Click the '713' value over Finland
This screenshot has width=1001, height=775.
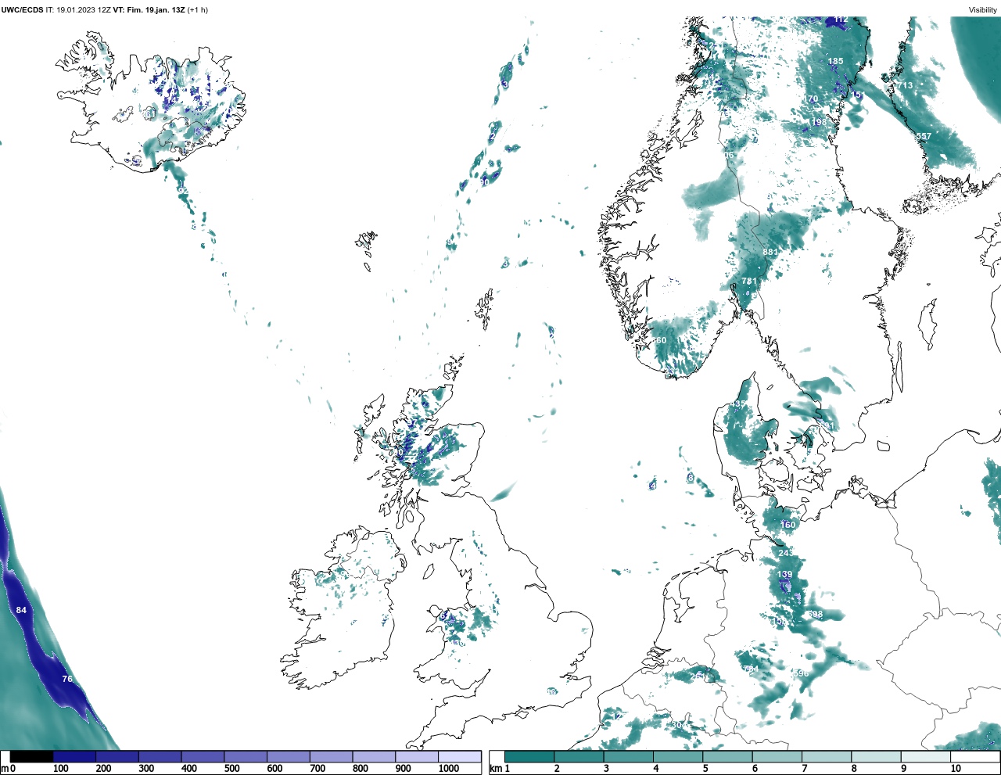[905, 85]
